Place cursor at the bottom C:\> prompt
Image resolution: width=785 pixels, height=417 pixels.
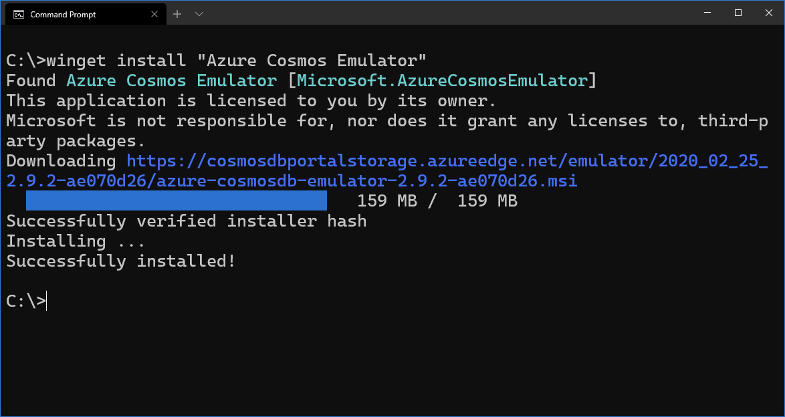[26, 301]
